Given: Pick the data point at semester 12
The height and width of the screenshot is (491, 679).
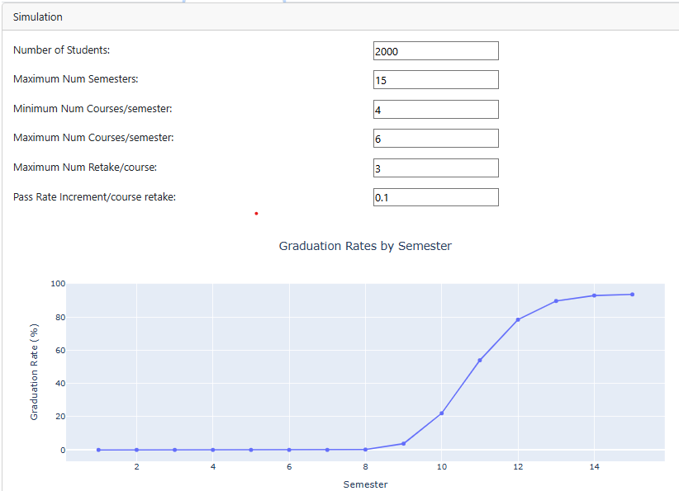Looking at the screenshot, I should tap(518, 320).
